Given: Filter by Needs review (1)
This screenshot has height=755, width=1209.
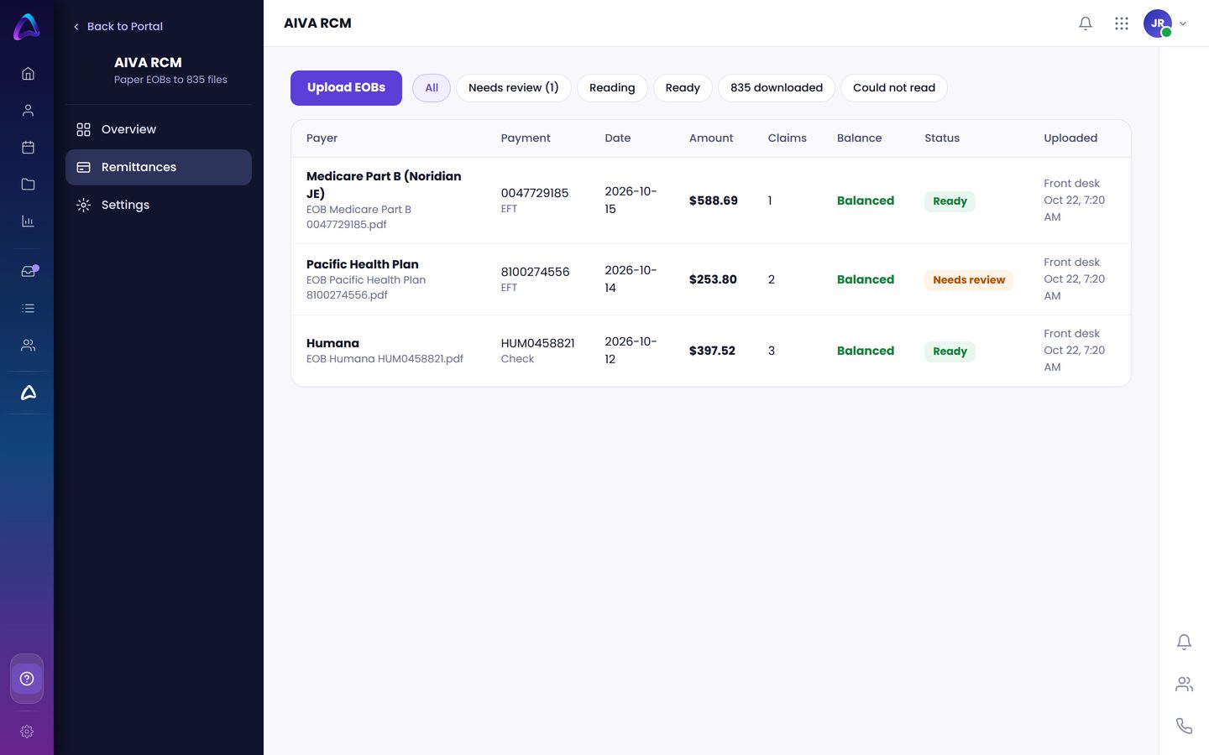Looking at the screenshot, I should [x=514, y=88].
